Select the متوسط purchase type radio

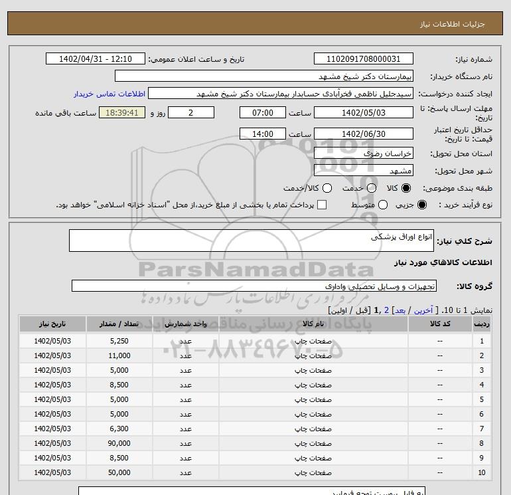383,205
